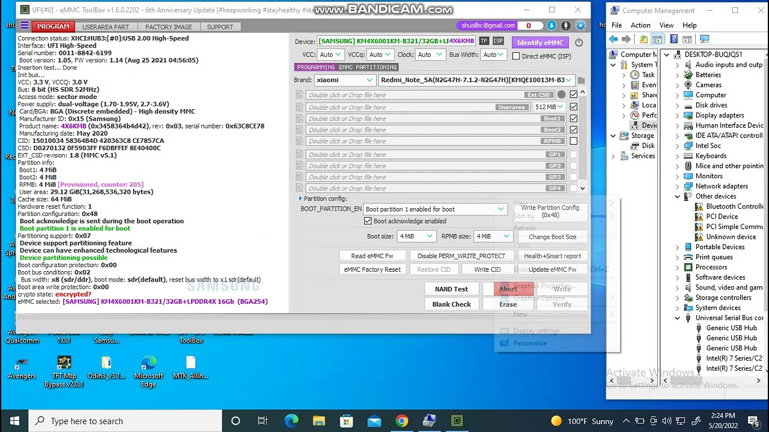
Task: Switch to the PROGRAM tab
Action: pos(53,26)
